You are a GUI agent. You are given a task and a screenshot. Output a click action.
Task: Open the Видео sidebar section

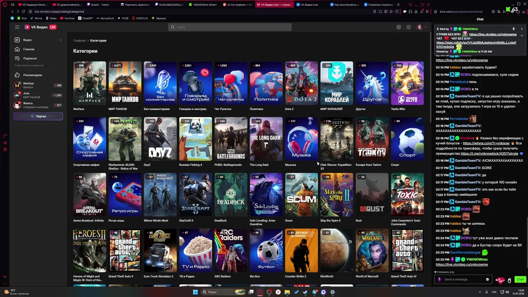point(38,40)
